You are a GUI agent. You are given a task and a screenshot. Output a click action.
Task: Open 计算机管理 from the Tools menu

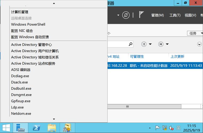[20, 12]
